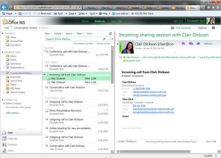Viewport: 221px width, 158px height.
Task: Collapse the Contact List section
Action: click(x=3, y=100)
